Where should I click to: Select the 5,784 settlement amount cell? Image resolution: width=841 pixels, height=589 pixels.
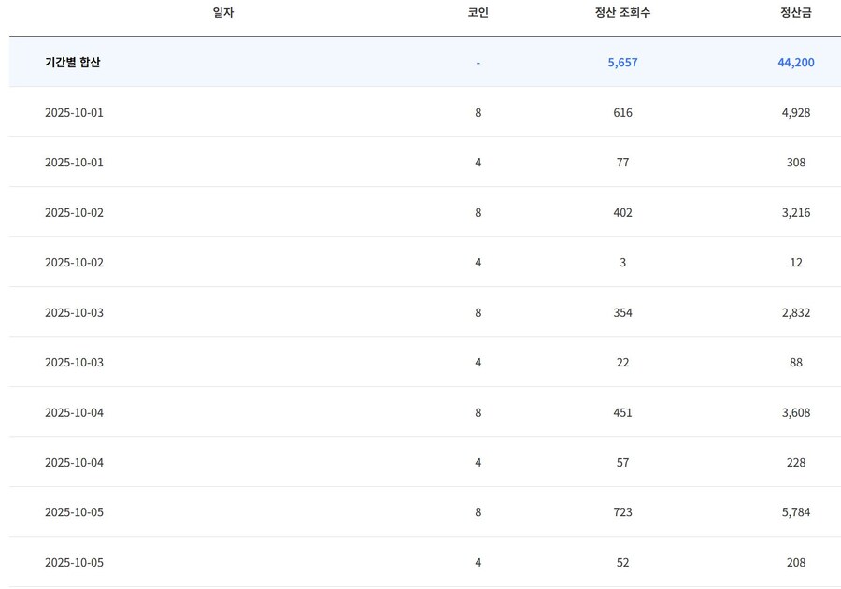[795, 512]
